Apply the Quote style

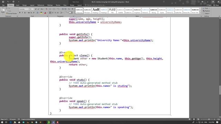click(x=162, y=11)
